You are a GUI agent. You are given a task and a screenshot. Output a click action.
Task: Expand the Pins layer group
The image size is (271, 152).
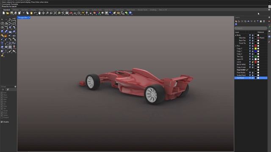point(236,46)
